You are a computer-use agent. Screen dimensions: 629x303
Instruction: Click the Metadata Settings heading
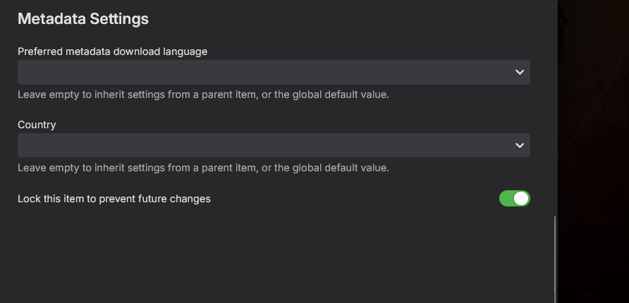(83, 19)
